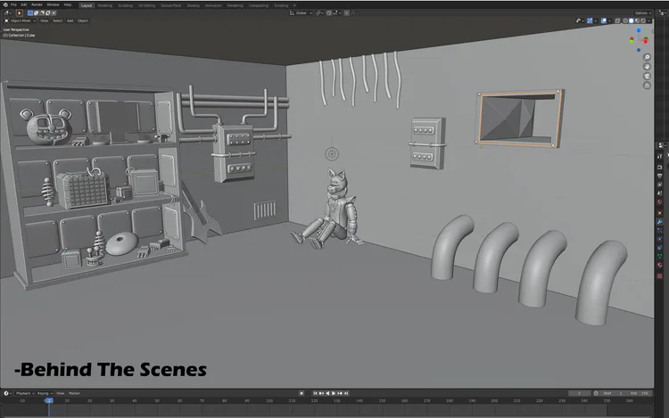Viewport: 669px width, 418px height.
Task: Choose the Intersect selection mode icon
Action: [54, 12]
